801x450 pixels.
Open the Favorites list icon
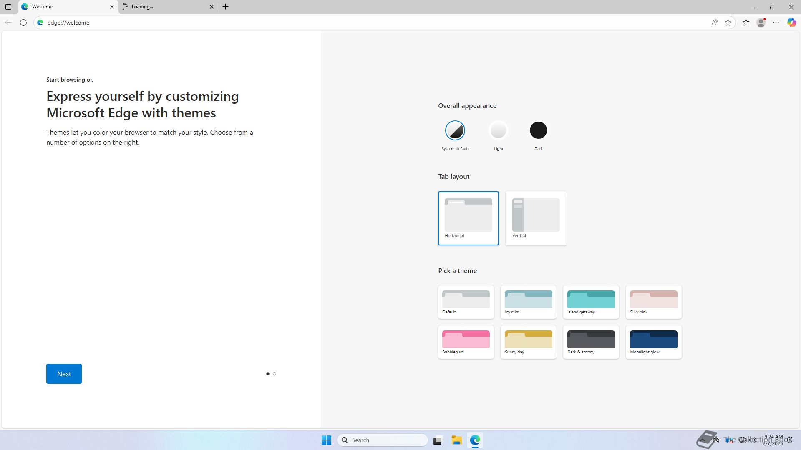tap(746, 22)
